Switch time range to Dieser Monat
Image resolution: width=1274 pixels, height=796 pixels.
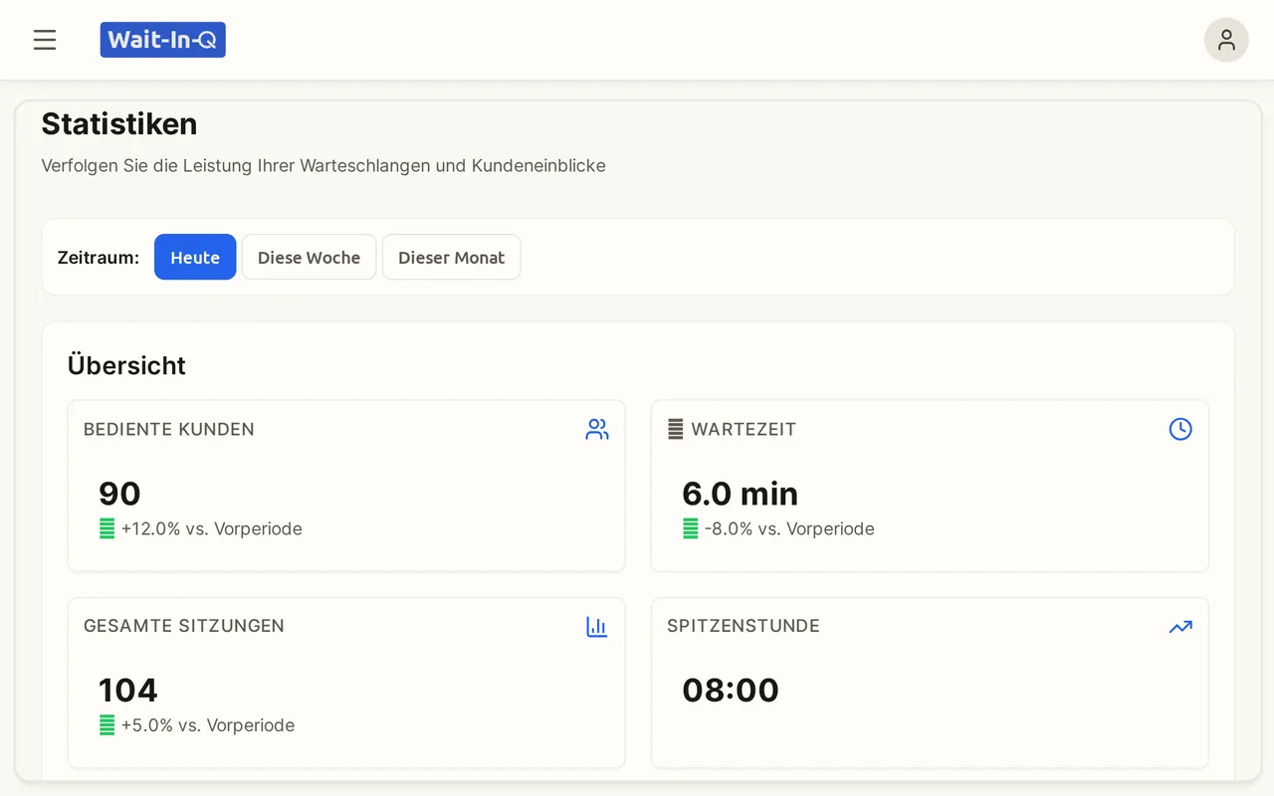pyautogui.click(x=451, y=257)
